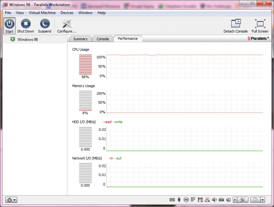
Task: Close the Parallels Workstation window
Action: tap(264, 3)
